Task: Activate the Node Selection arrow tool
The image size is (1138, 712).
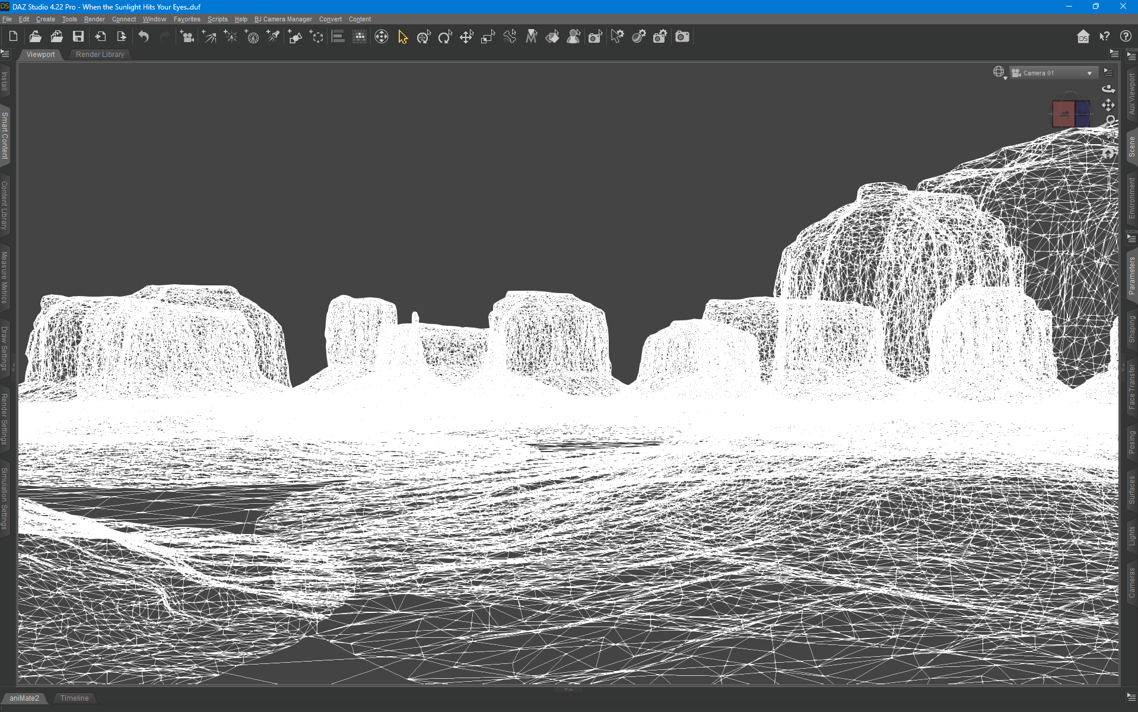Action: [403, 37]
